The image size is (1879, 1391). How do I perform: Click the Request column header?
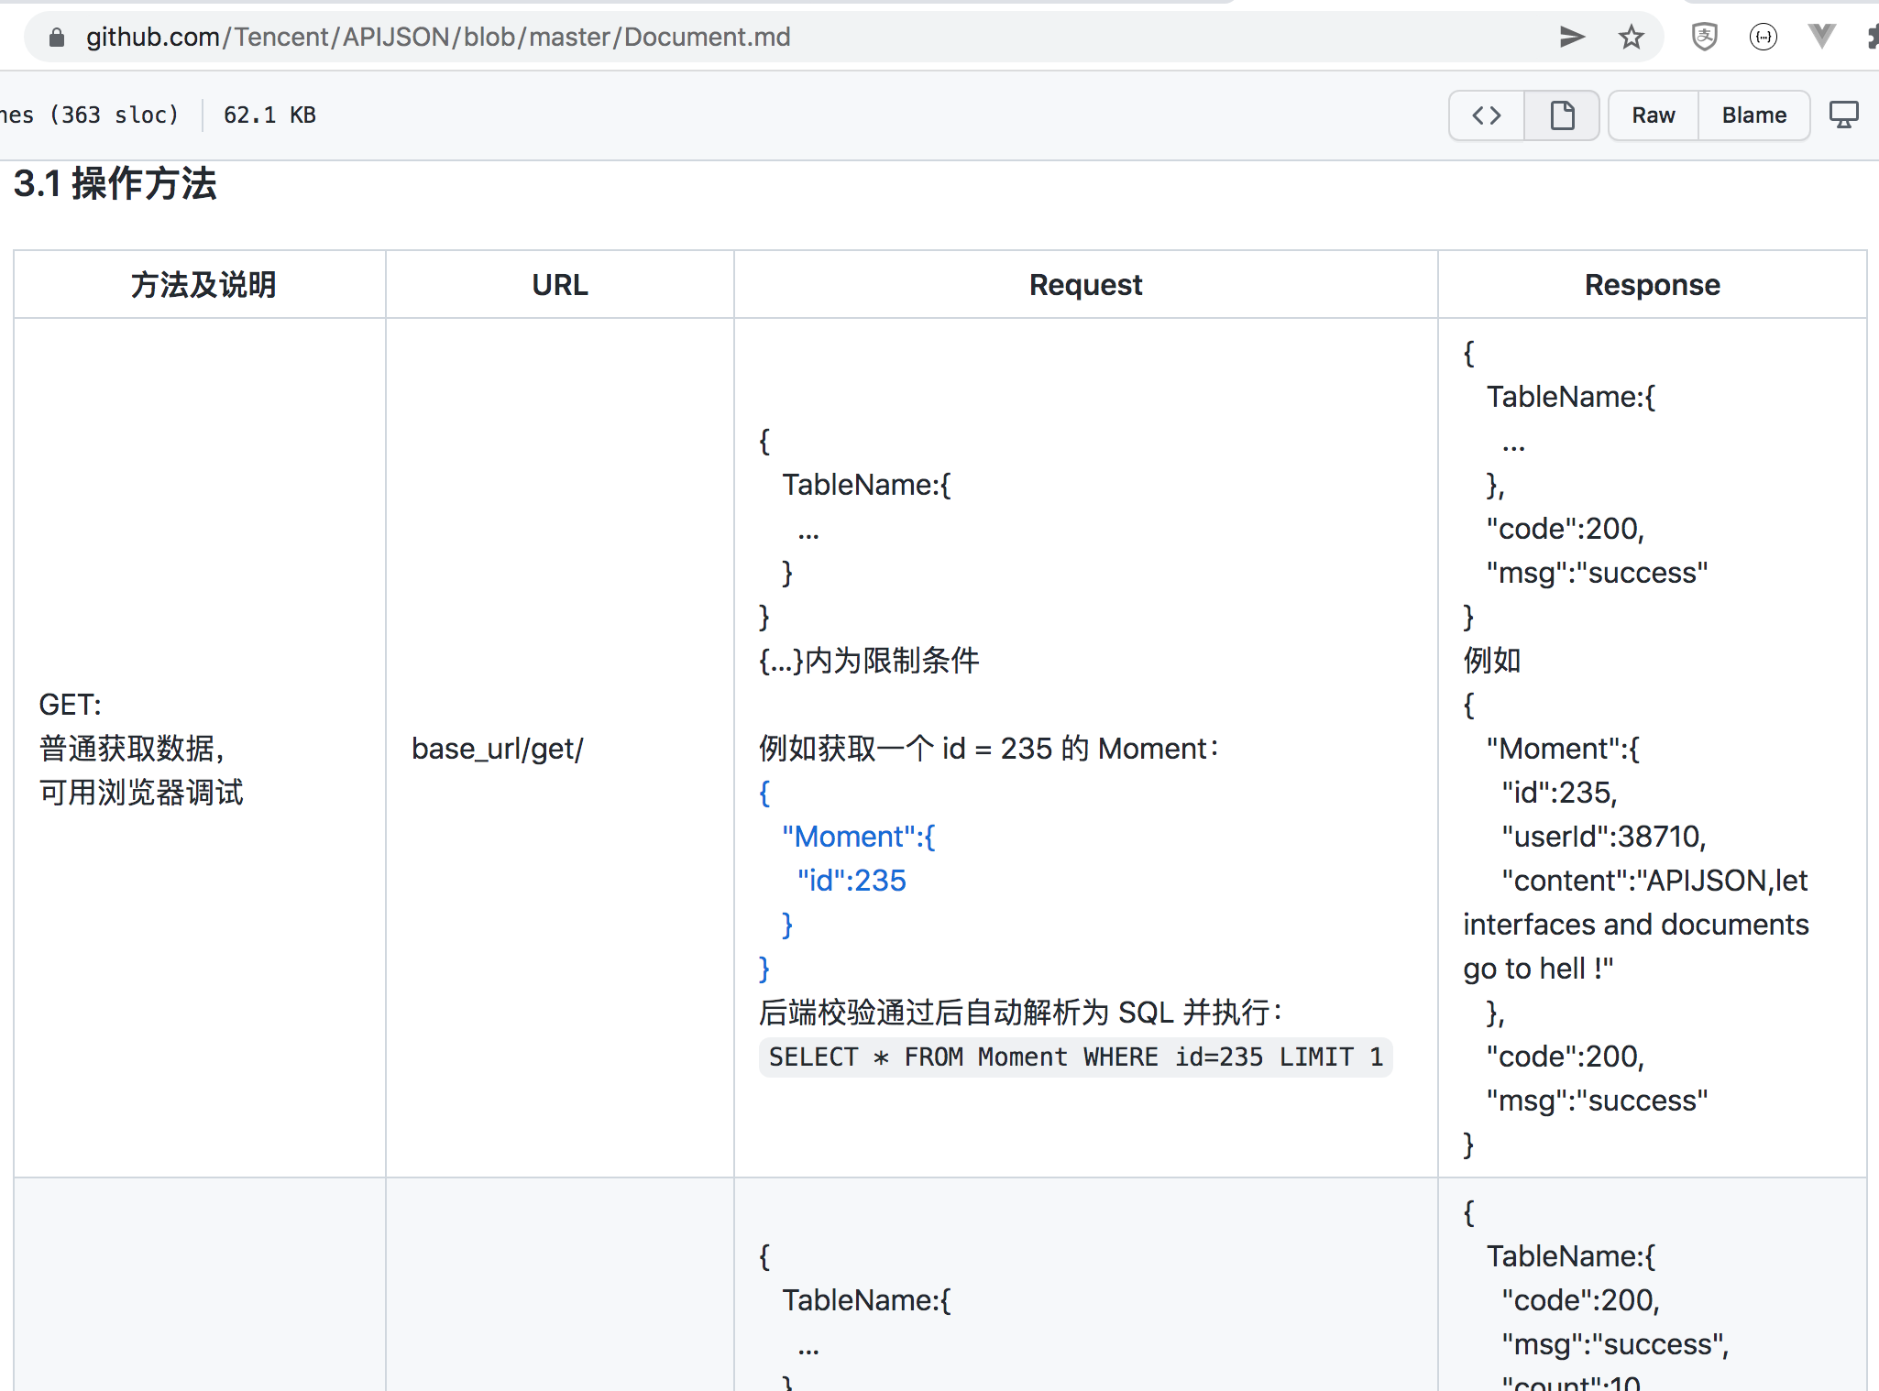click(1085, 285)
